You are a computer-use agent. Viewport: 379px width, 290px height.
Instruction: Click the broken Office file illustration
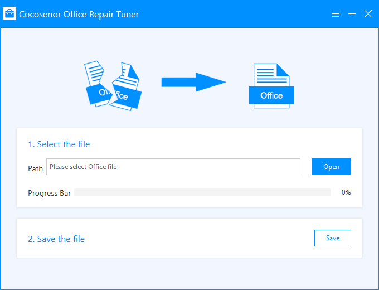(113, 86)
